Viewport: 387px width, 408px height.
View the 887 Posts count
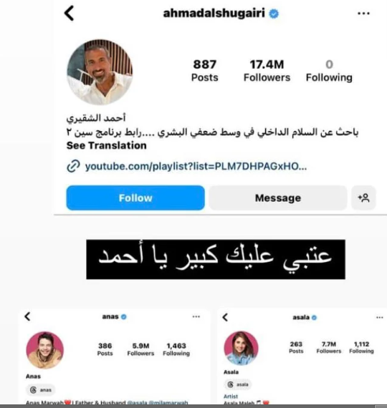(x=205, y=71)
